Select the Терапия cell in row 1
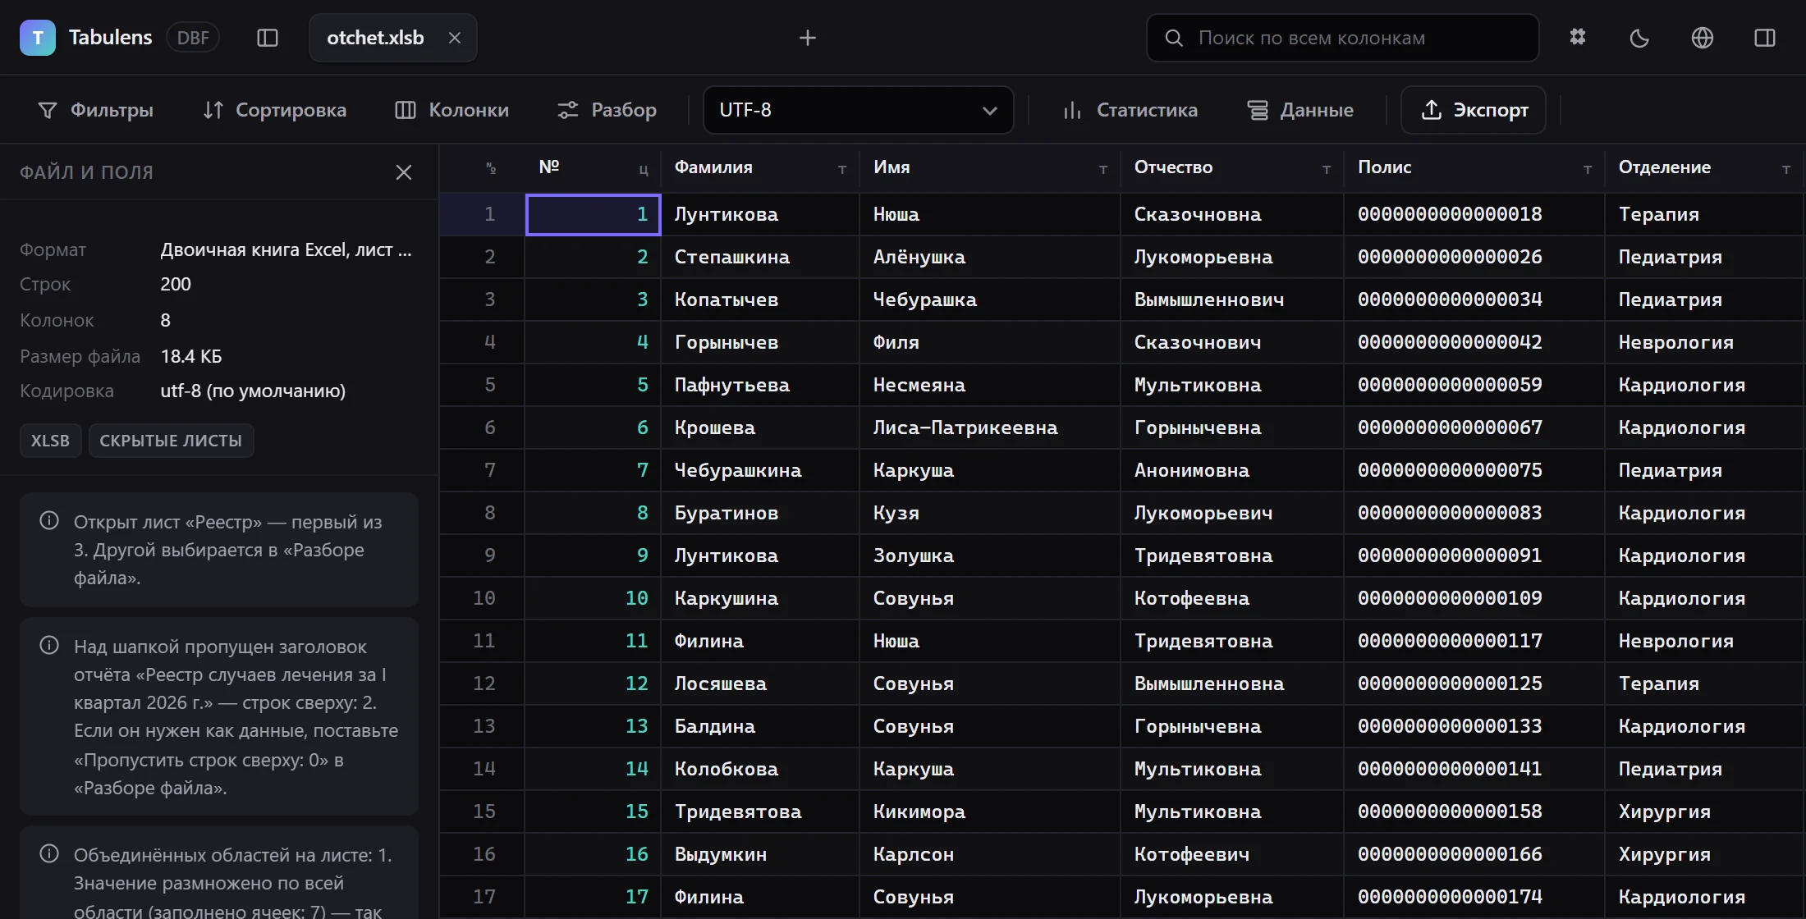Screen dimensions: 1806x919 pos(1704,214)
